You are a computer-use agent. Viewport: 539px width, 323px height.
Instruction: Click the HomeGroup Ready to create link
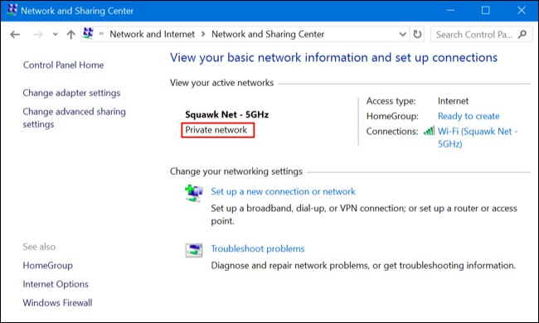tap(469, 116)
